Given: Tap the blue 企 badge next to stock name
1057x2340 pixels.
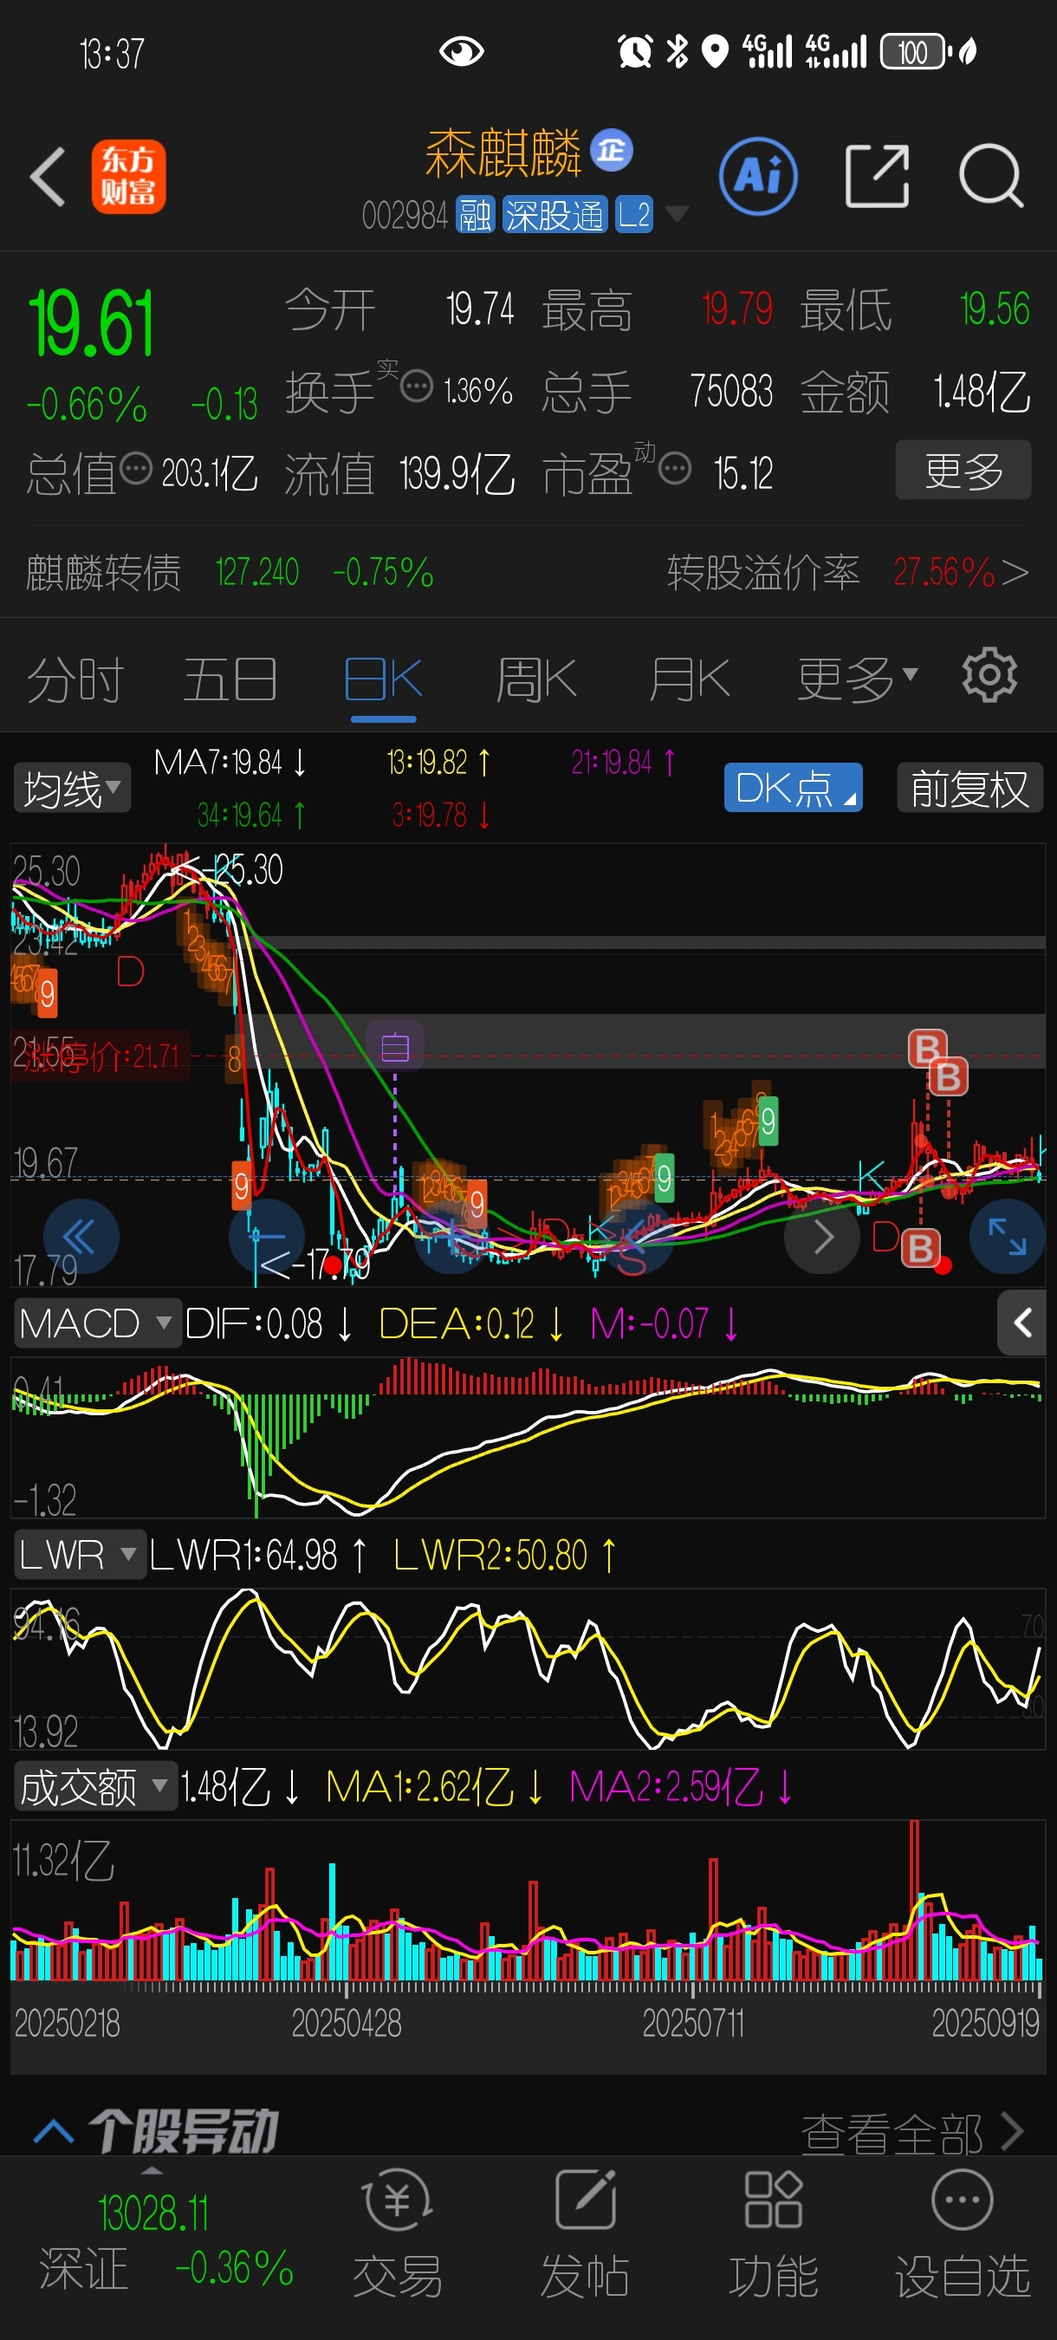Looking at the screenshot, I should coord(611,150).
